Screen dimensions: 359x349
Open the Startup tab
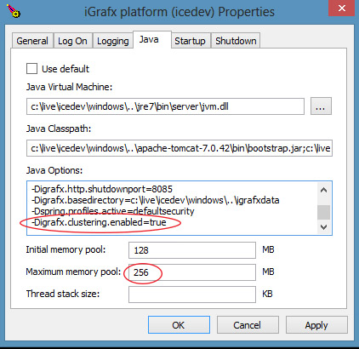[x=190, y=41]
